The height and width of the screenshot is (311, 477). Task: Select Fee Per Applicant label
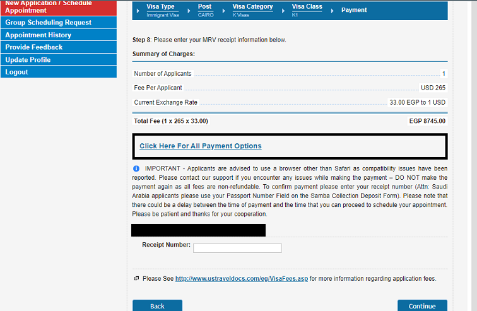coord(158,88)
